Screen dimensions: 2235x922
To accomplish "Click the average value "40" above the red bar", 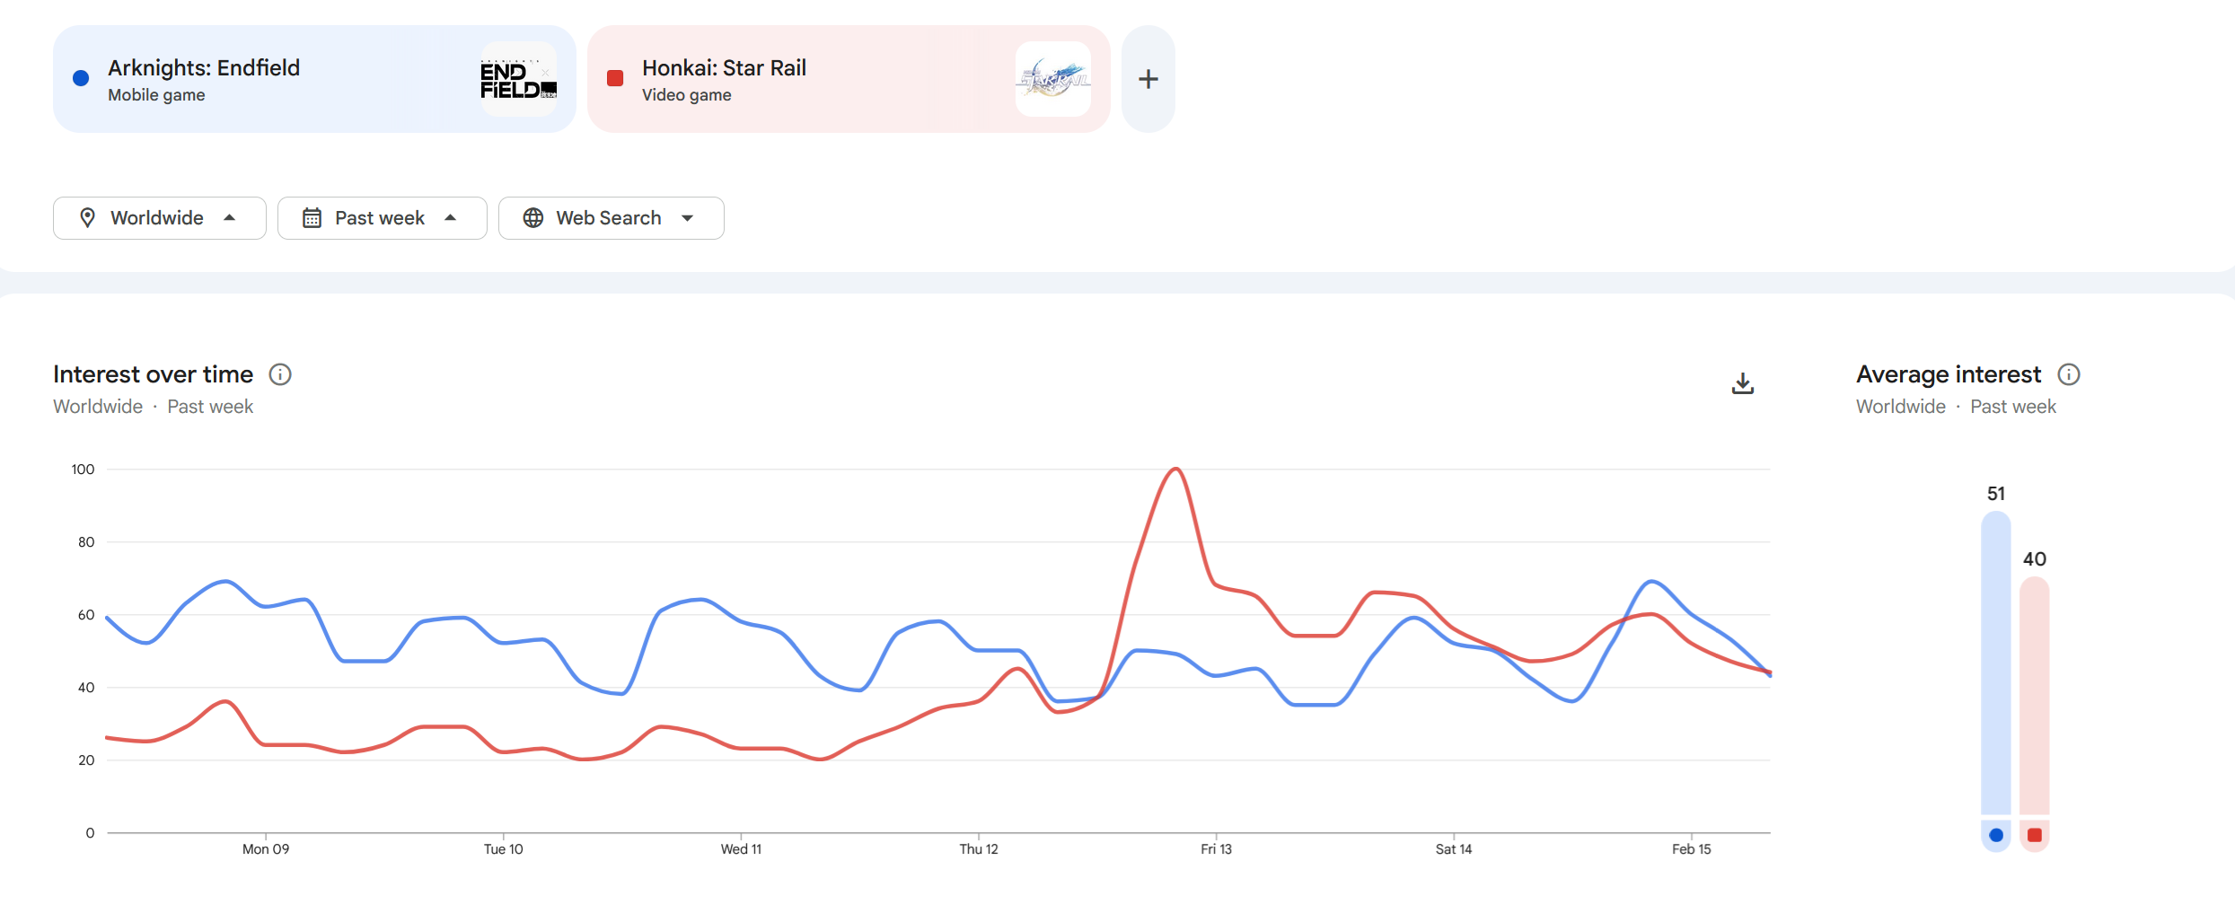I will [x=2035, y=559].
